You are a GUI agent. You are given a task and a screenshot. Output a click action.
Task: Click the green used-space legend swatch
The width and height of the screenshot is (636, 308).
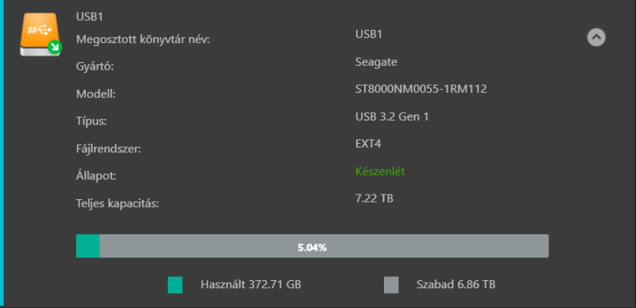click(175, 285)
